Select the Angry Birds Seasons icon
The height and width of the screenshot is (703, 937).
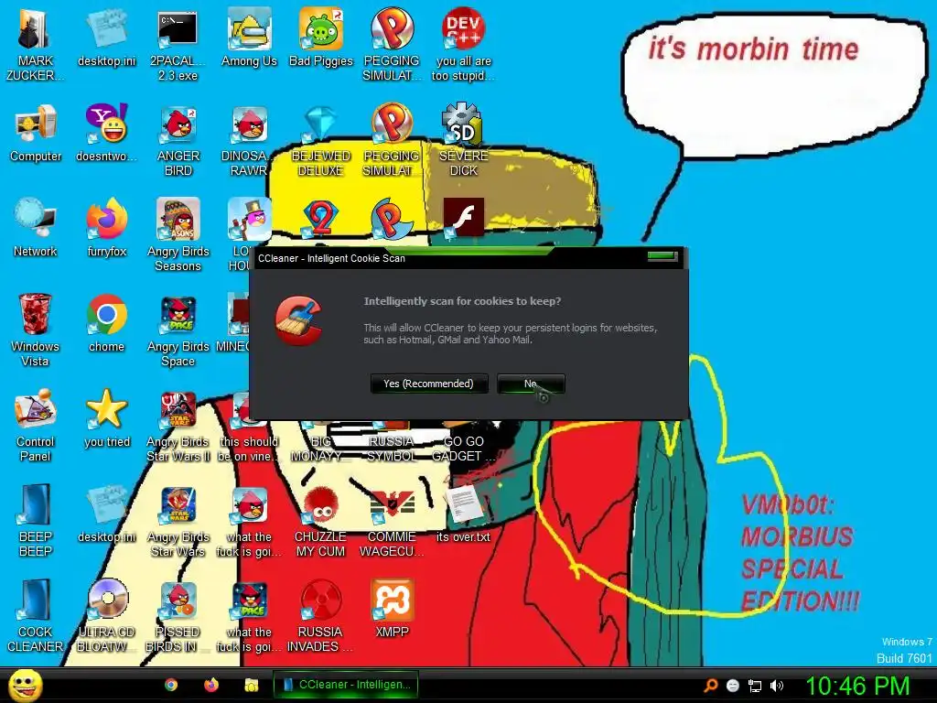tap(178, 236)
